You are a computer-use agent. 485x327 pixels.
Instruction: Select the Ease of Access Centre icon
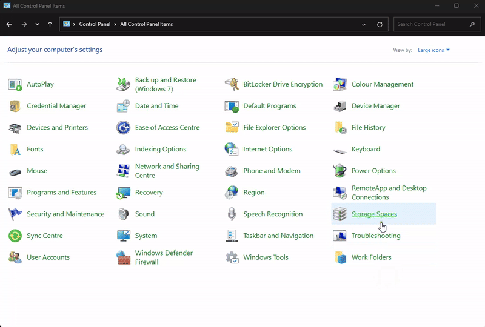(124, 128)
